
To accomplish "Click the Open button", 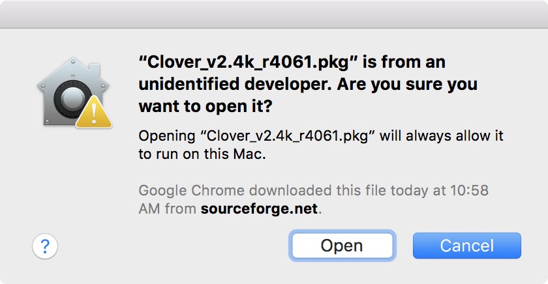I will (342, 246).
